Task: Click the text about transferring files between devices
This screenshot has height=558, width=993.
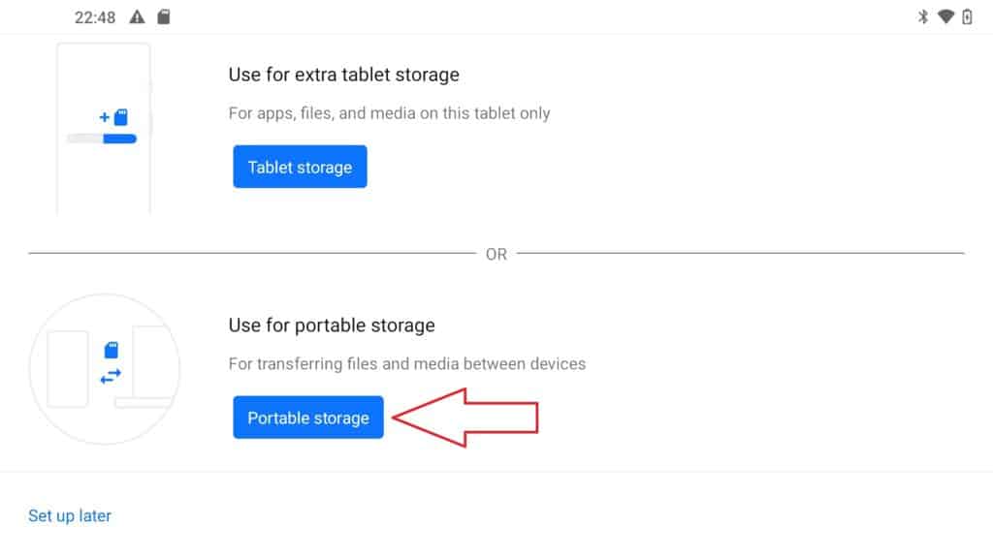Action: [x=406, y=363]
